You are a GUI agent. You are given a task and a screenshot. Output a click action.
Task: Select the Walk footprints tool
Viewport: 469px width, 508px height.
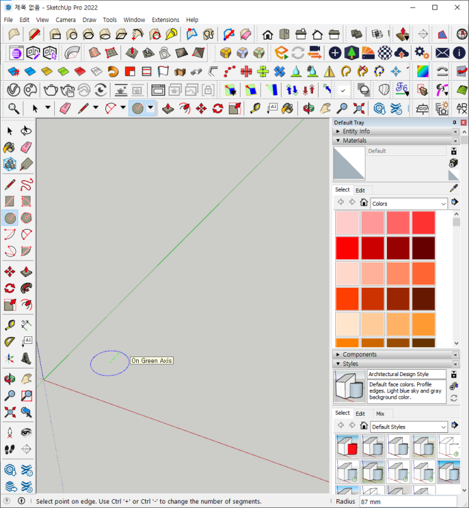coord(9,449)
